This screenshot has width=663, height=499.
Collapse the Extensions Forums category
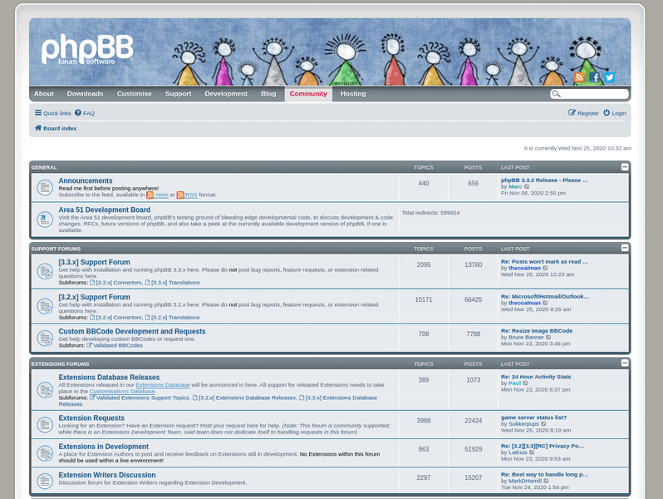(x=625, y=363)
